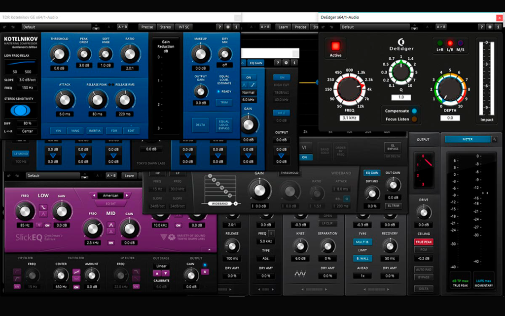The width and height of the screenshot is (505, 316).
Task: Click the DELTA button in Kotelnikov
Action: pos(200,125)
